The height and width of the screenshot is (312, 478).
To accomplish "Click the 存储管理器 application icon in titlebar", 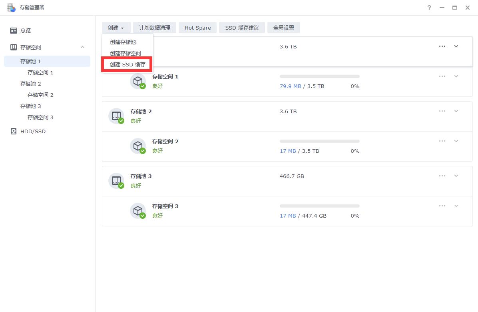I will coord(10,7).
